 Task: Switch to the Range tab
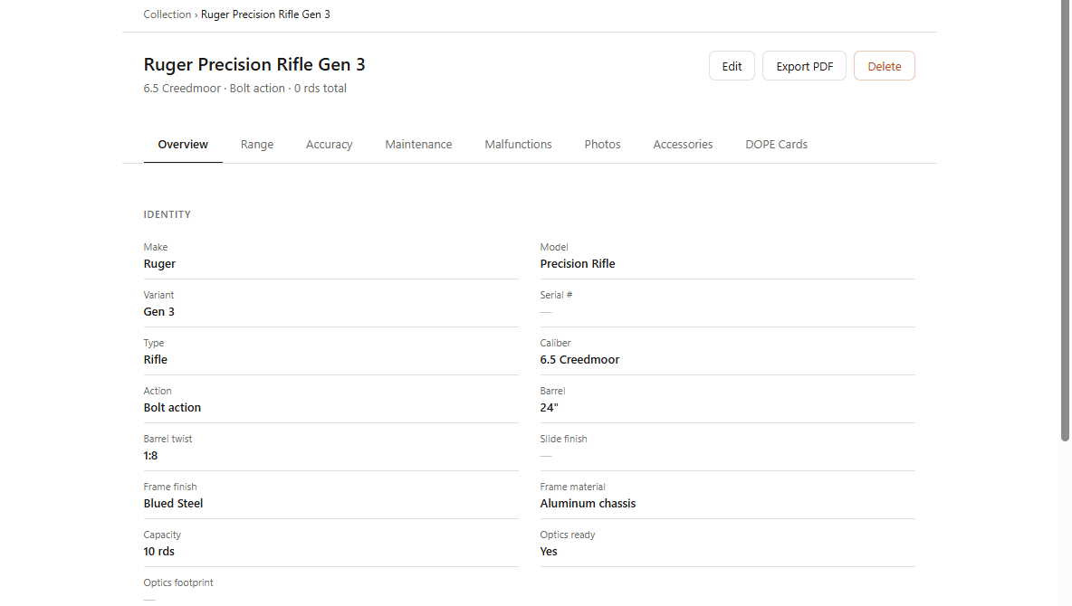pos(257,144)
